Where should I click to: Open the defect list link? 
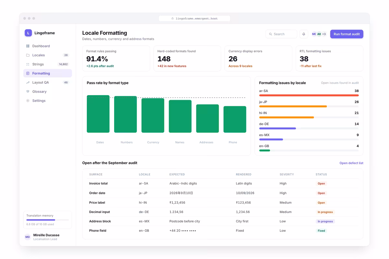[351, 163]
